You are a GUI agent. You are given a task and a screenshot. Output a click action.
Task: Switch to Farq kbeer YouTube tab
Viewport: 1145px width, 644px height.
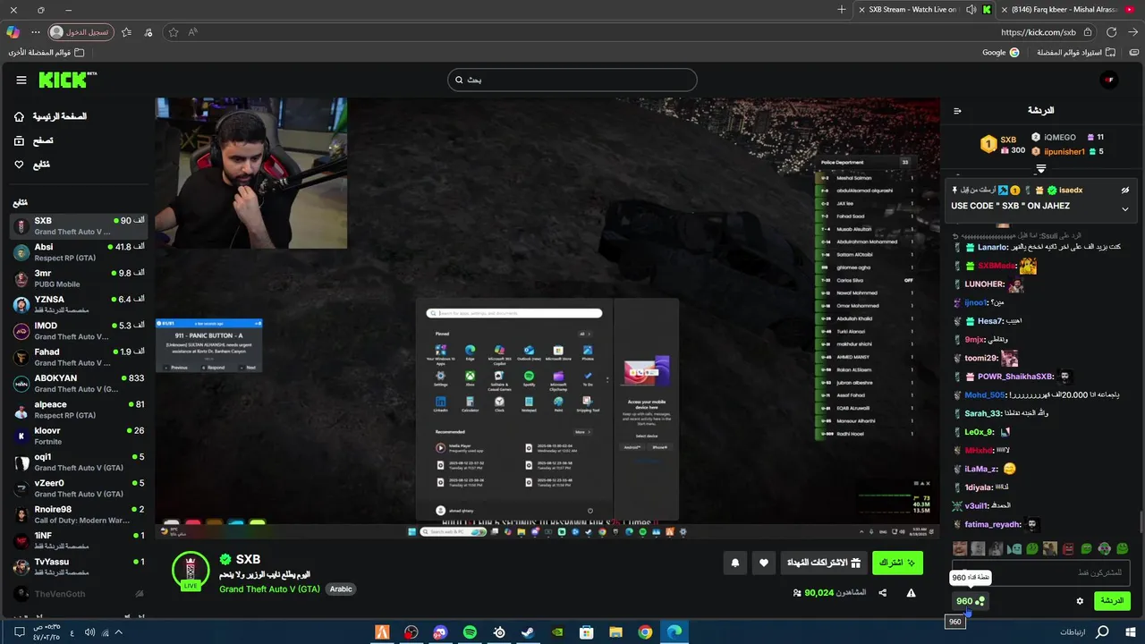pyautogui.click(x=1069, y=10)
